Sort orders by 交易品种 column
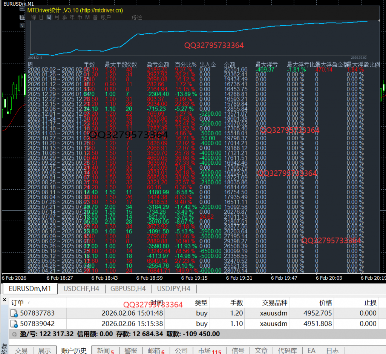The height and width of the screenshot is (354, 386). pyautogui.click(x=274, y=303)
